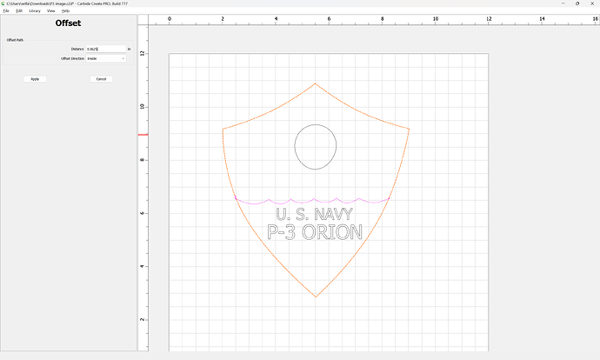600x360 pixels.
Task: Open the Help menu
Action: [x=65, y=10]
